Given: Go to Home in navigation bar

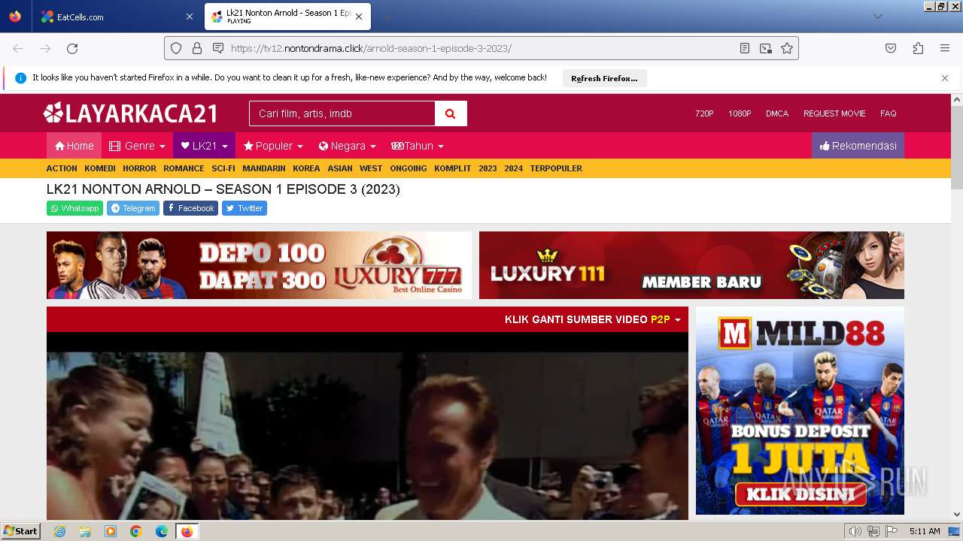Looking at the screenshot, I should 74,146.
